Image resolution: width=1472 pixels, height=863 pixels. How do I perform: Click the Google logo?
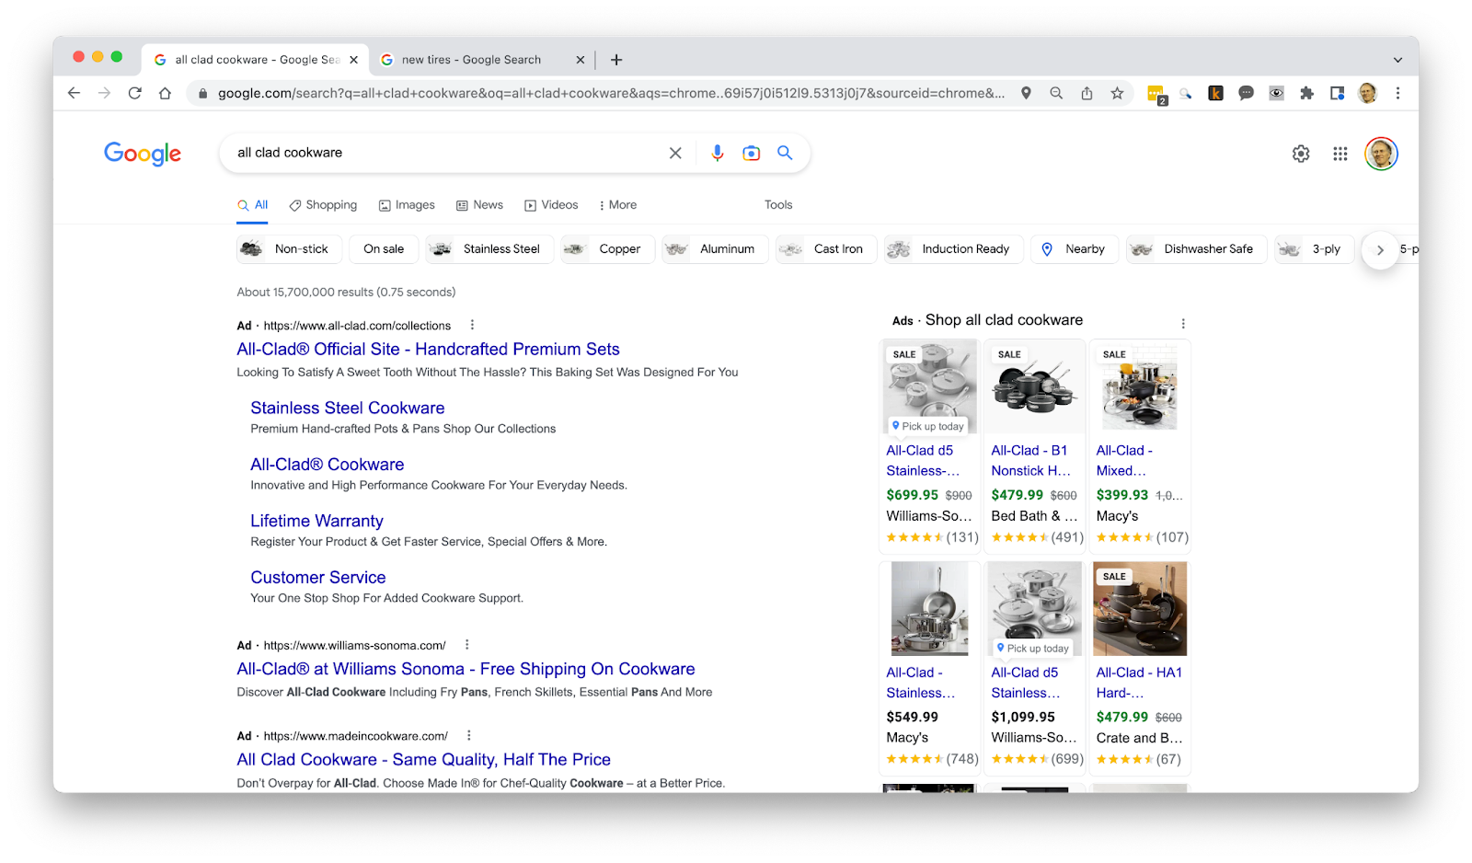(x=143, y=154)
